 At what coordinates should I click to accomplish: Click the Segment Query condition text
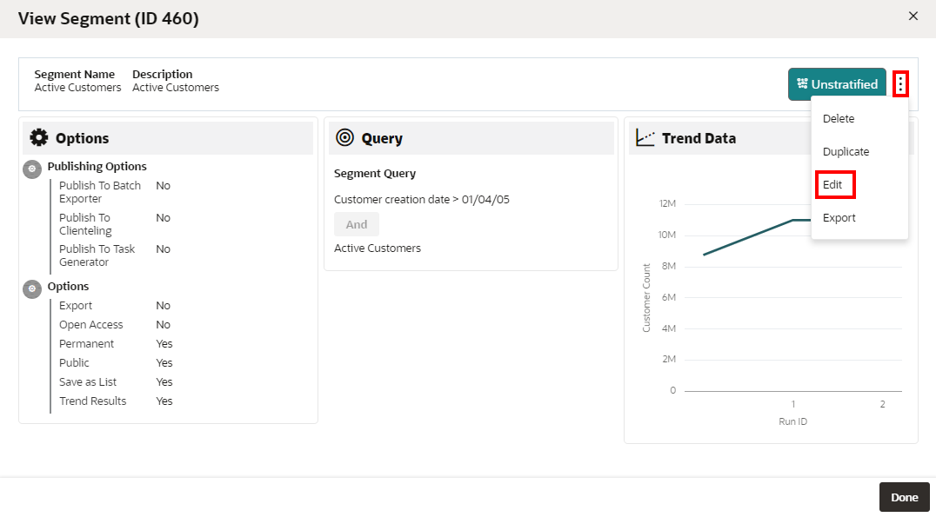(421, 199)
